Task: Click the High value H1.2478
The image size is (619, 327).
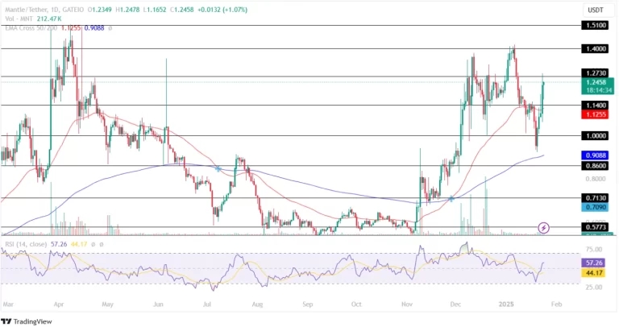Action: [127, 10]
